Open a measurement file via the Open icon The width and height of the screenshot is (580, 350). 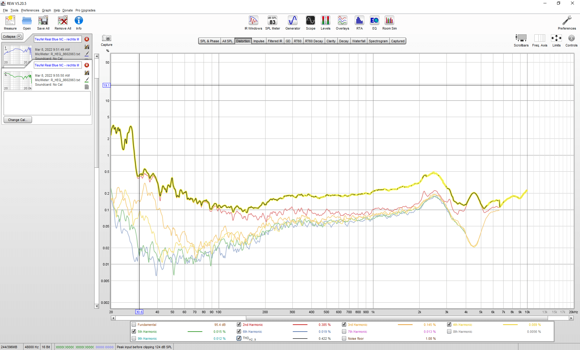click(x=27, y=23)
